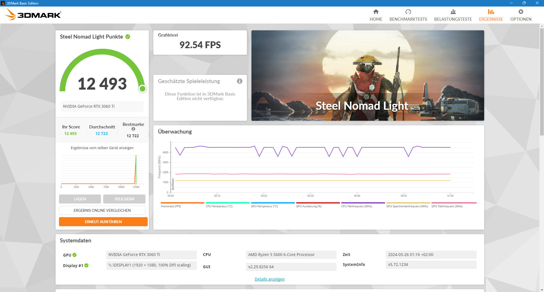Click the score distribution histogram

click(102, 170)
